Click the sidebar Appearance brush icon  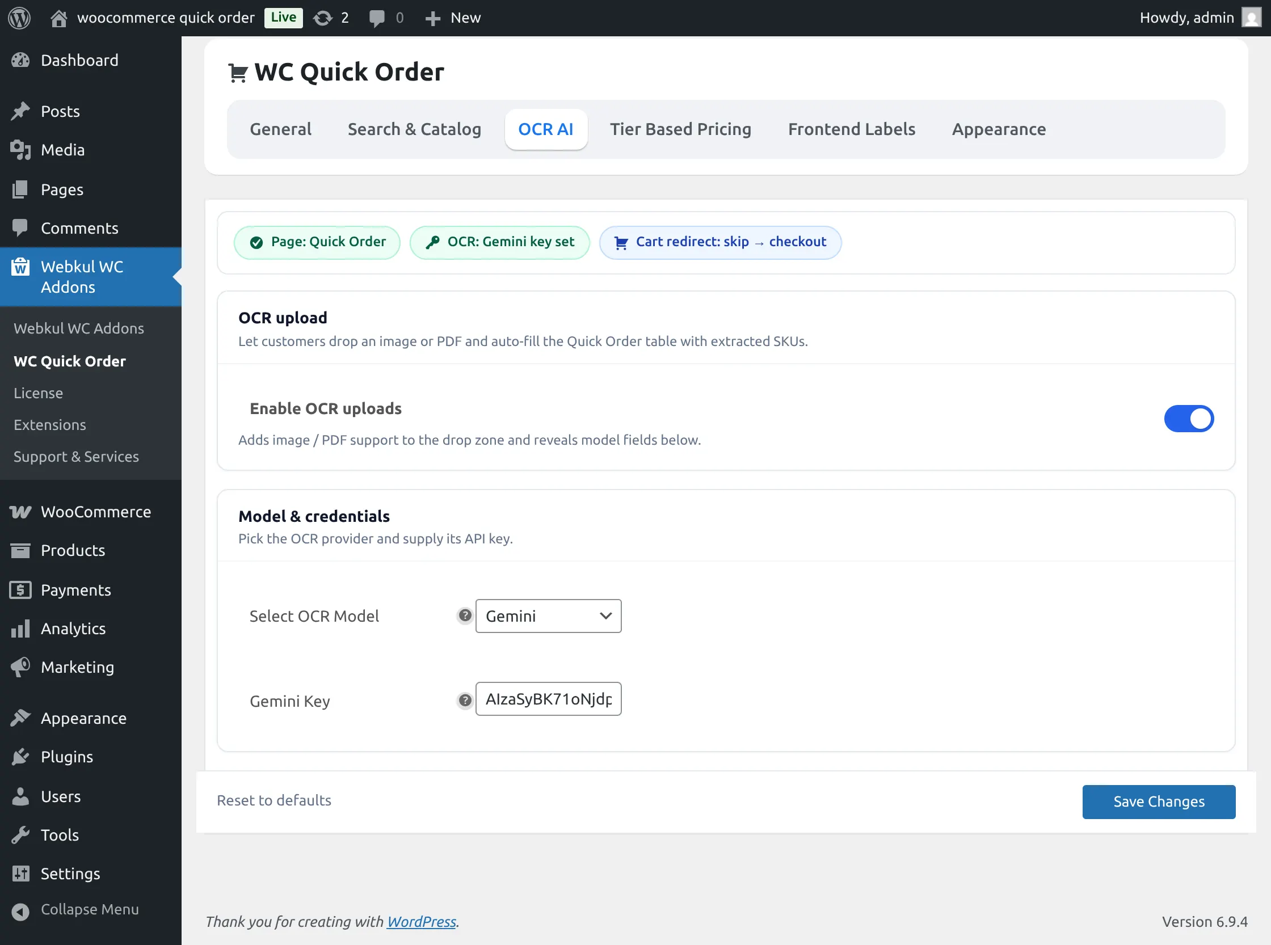tap(20, 718)
